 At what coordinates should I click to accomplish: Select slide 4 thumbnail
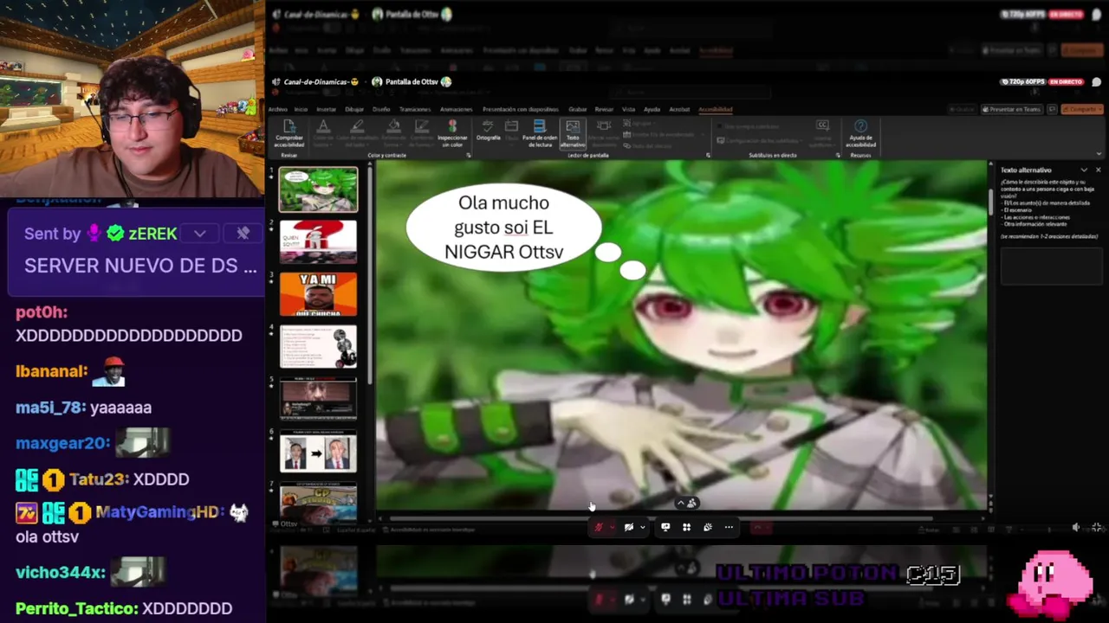point(318,346)
